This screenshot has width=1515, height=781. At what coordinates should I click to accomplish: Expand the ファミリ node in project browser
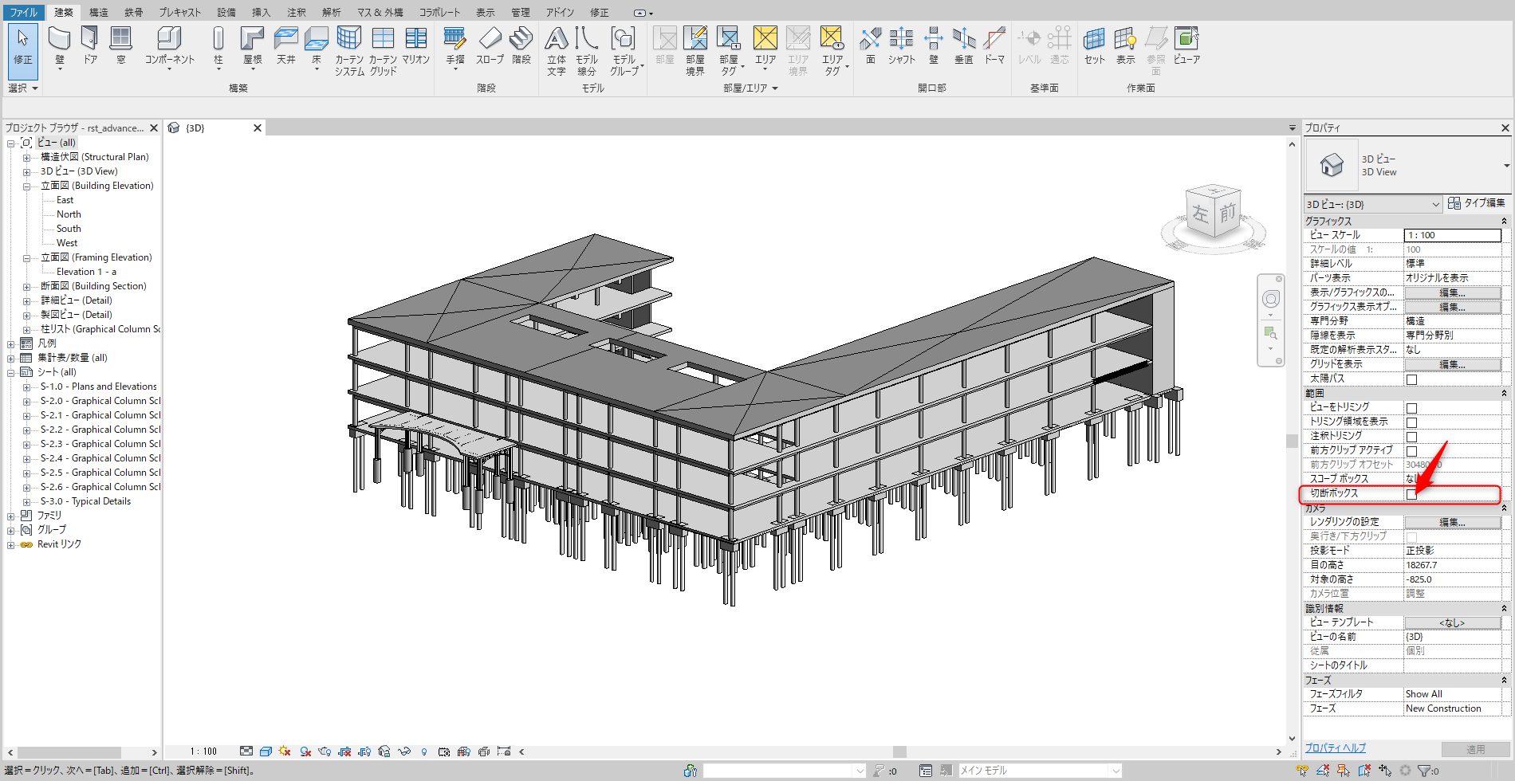point(10,516)
